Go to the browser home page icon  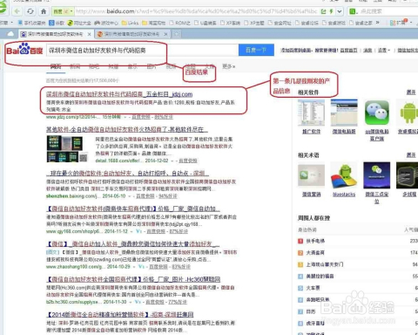(44, 11)
